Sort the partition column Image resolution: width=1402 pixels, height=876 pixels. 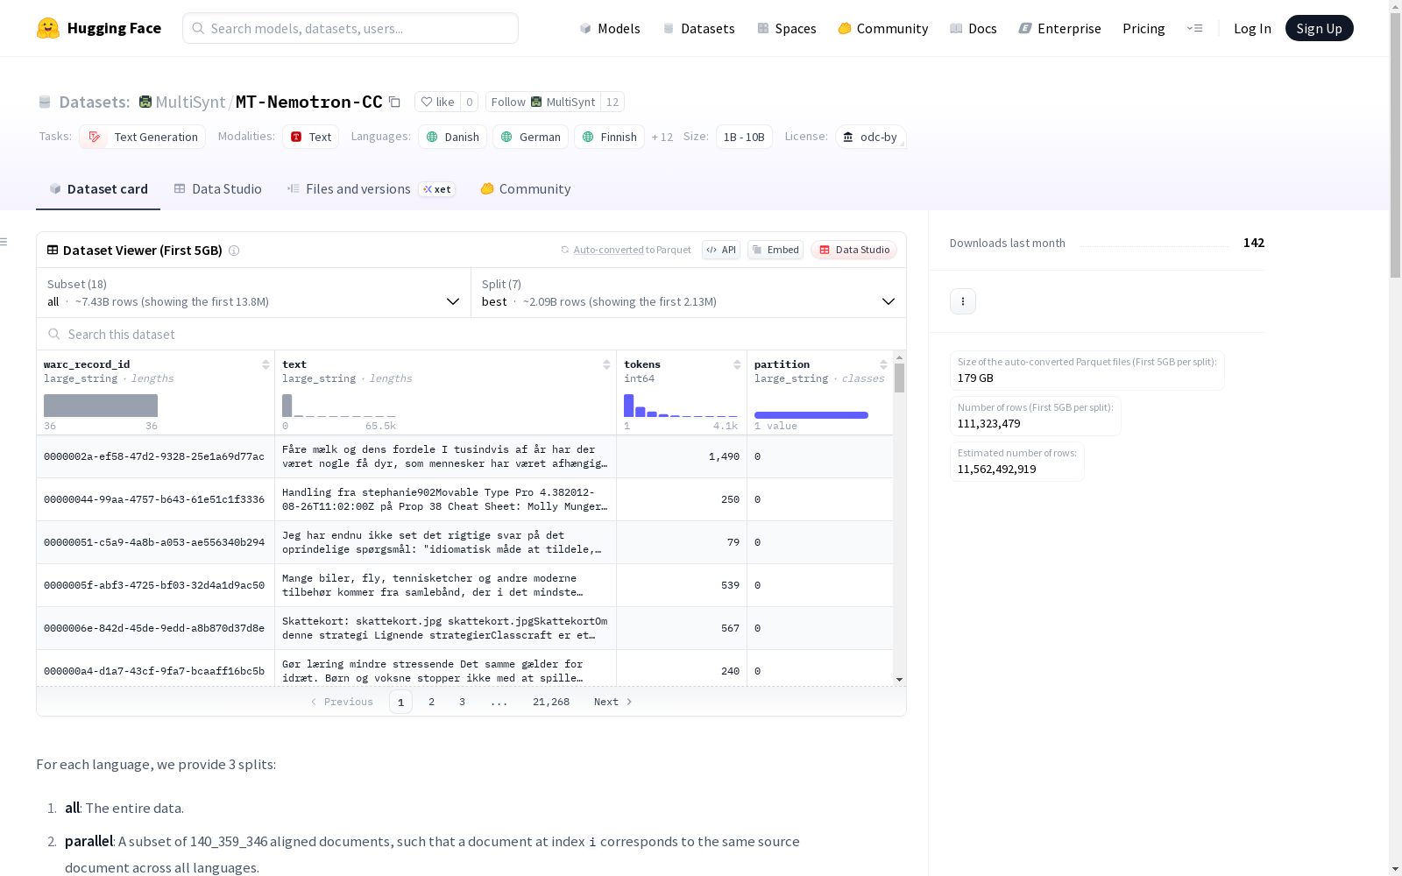[x=883, y=364]
